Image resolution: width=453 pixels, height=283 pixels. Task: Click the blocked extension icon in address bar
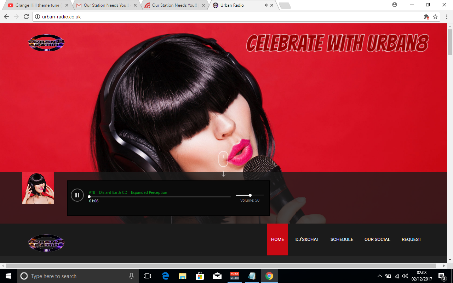426,17
